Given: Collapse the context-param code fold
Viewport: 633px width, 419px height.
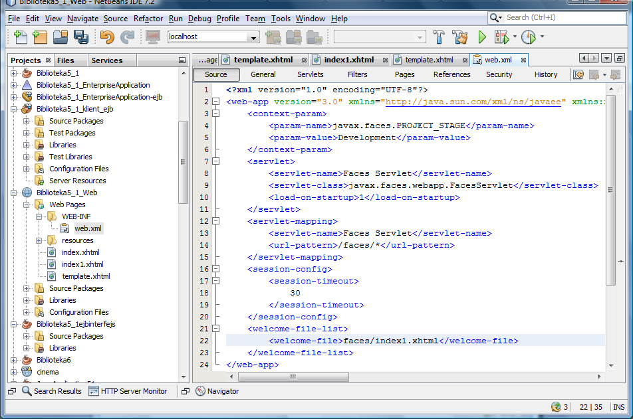Looking at the screenshot, I should point(216,114).
